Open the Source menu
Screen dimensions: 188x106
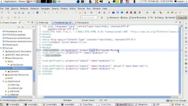click(14, 9)
